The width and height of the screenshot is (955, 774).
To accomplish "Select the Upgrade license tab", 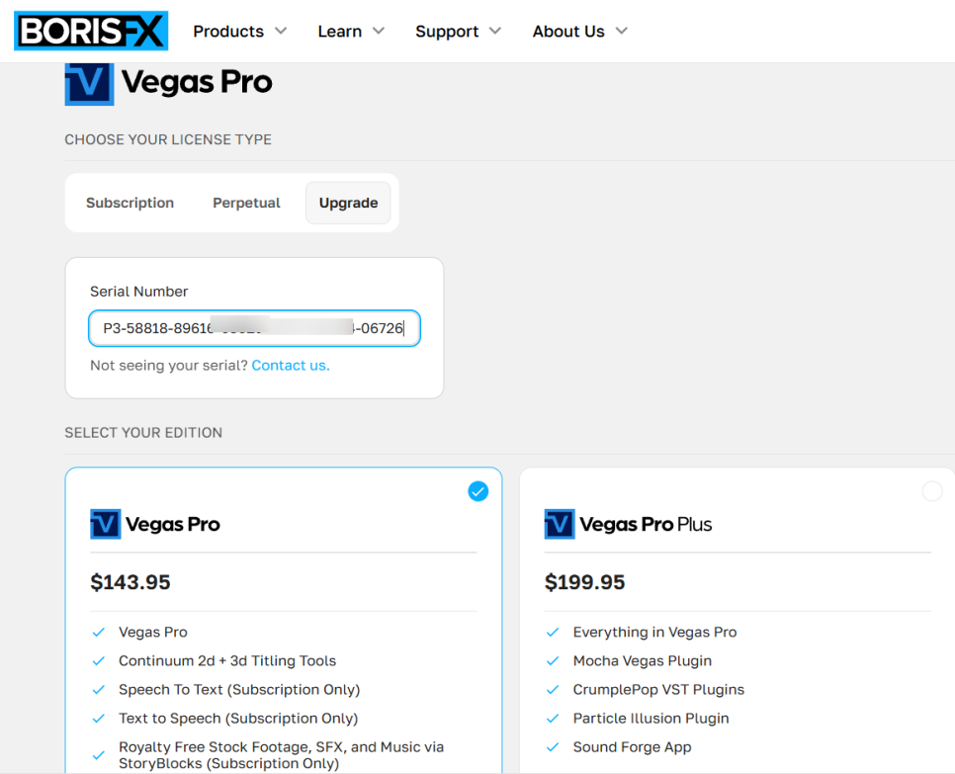I will click(x=348, y=203).
